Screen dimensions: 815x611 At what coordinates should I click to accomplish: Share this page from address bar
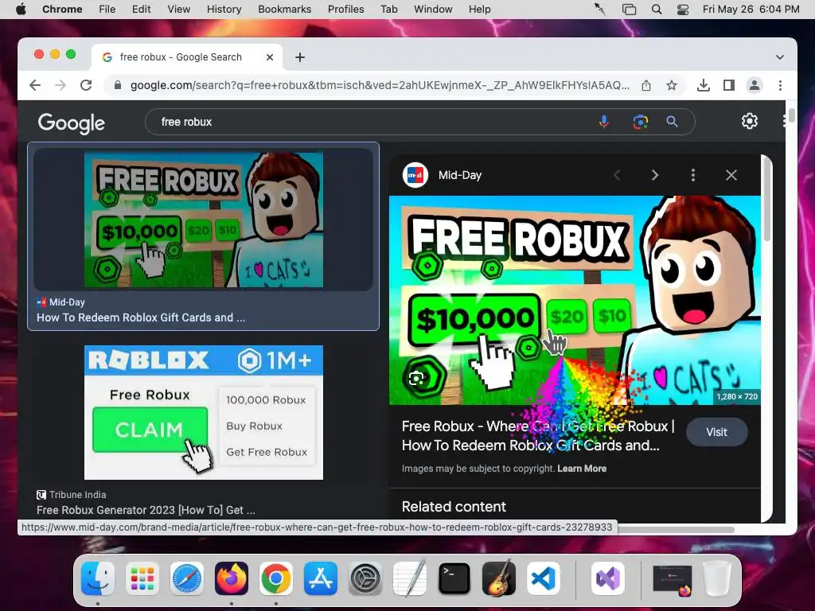[646, 85]
